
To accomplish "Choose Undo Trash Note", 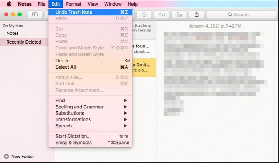I will [x=90, y=12].
